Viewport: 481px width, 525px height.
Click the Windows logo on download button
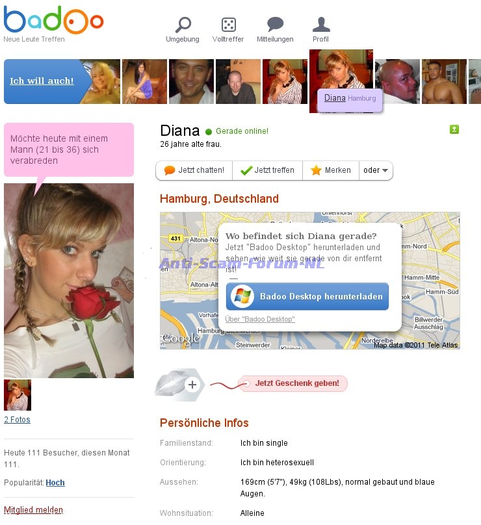click(x=242, y=296)
